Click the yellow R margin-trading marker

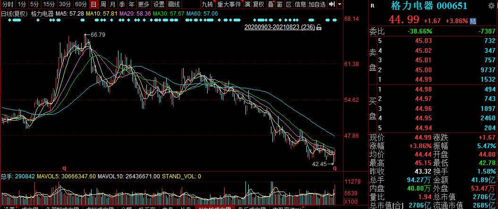(x=373, y=6)
